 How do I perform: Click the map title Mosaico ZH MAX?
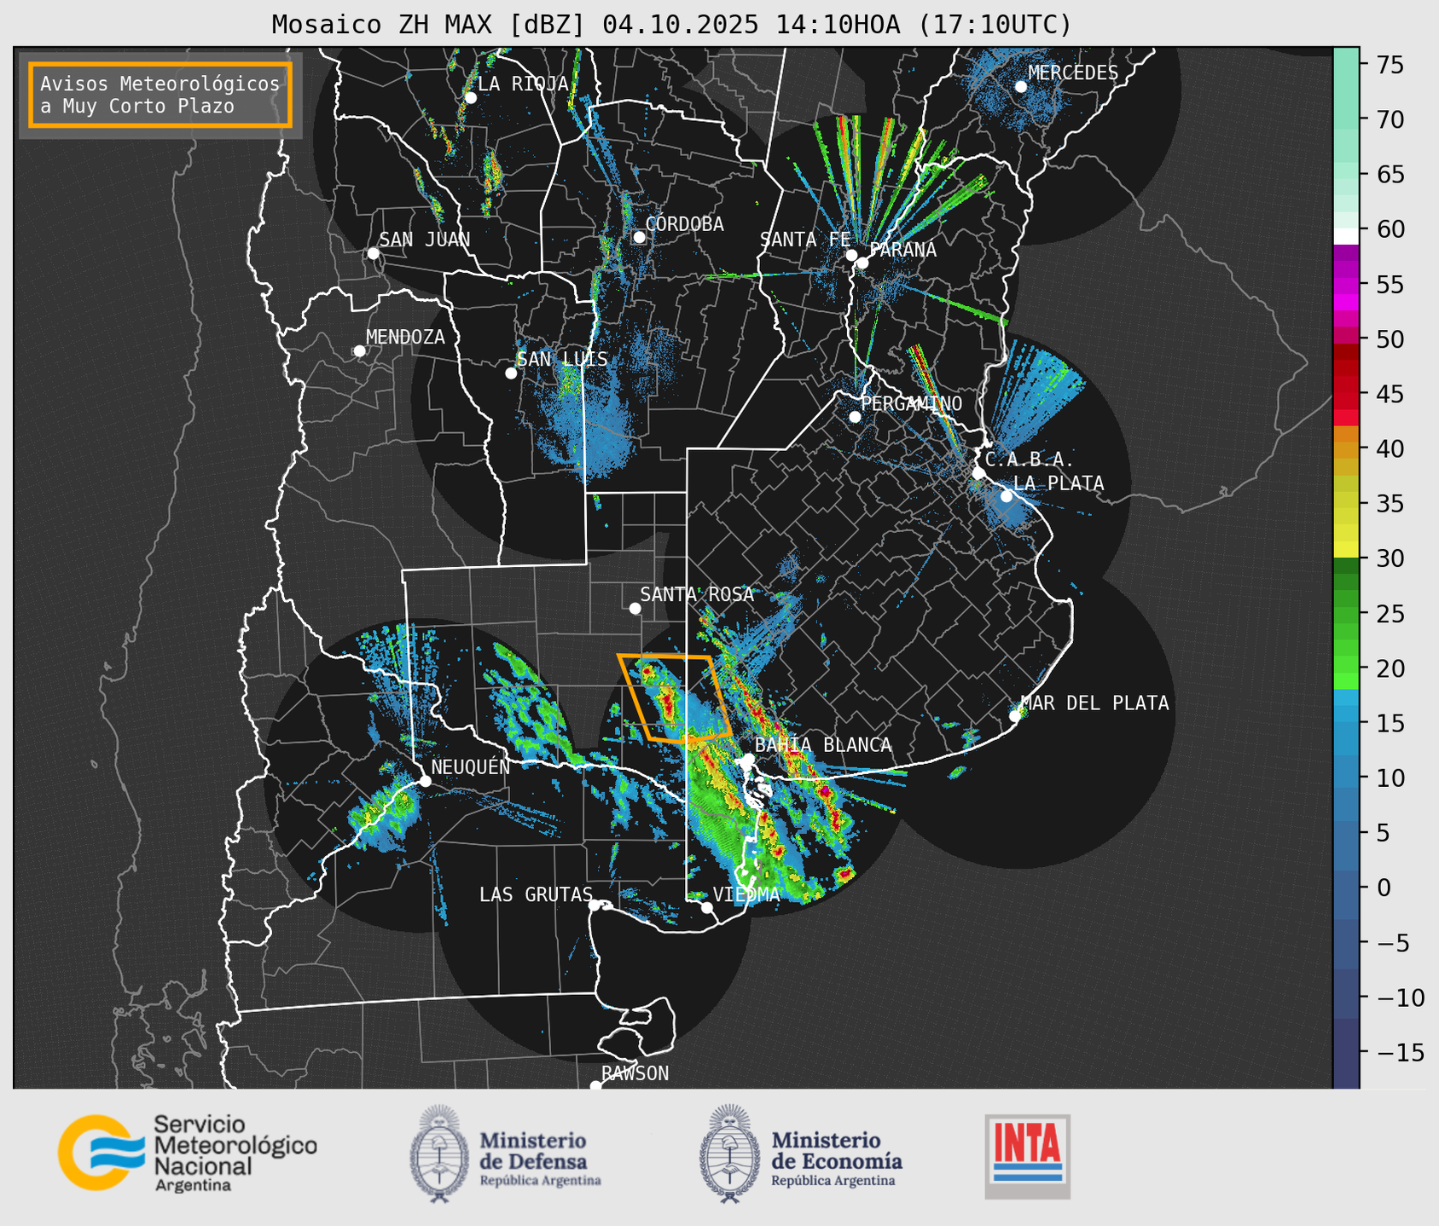(670, 25)
